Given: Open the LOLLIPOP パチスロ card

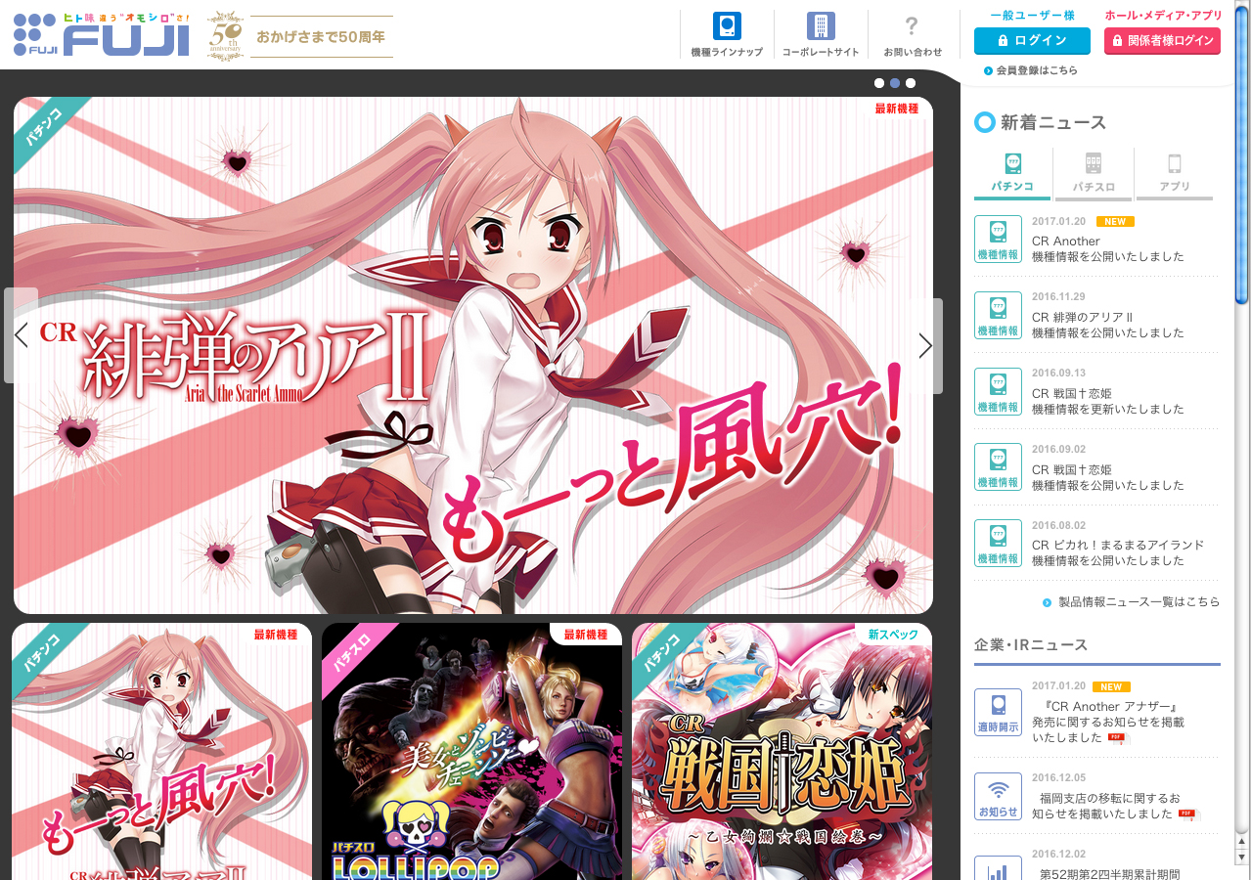Looking at the screenshot, I should click(x=471, y=751).
